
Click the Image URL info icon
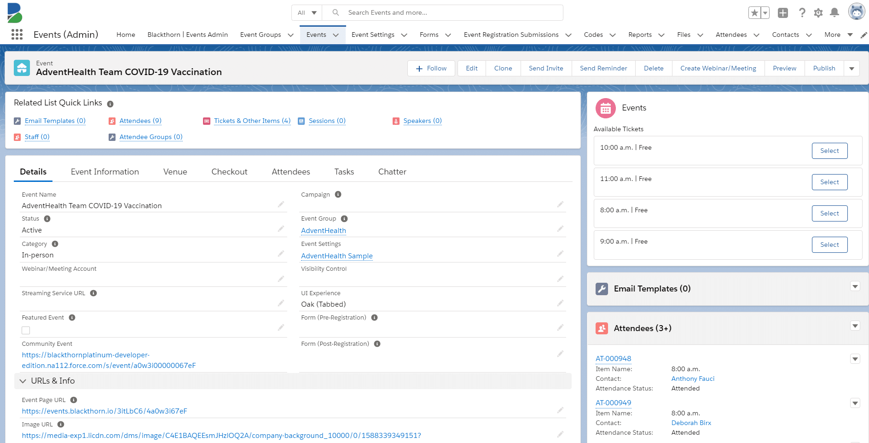(x=61, y=424)
